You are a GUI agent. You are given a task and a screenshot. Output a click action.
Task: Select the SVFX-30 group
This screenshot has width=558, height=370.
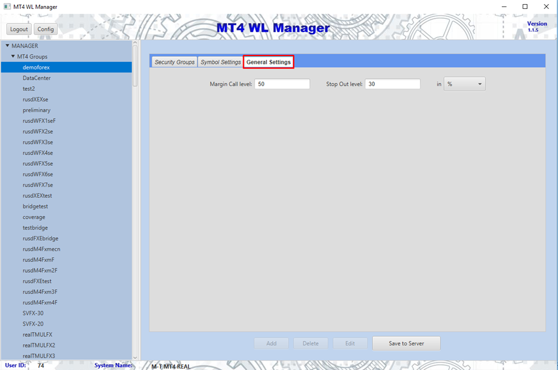click(66, 313)
